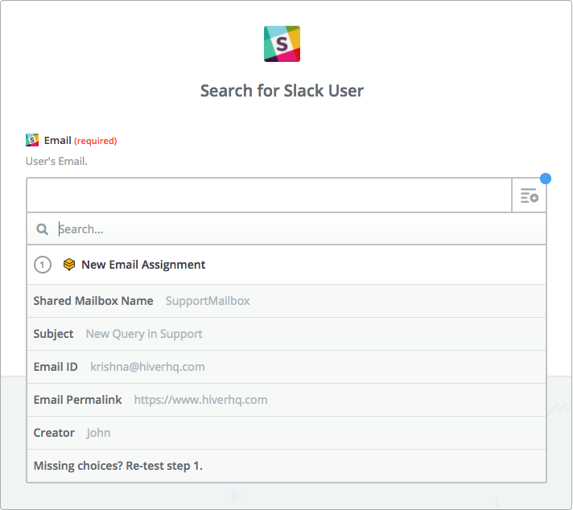
Task: Click the Search for Slack User heading
Action: tap(282, 91)
